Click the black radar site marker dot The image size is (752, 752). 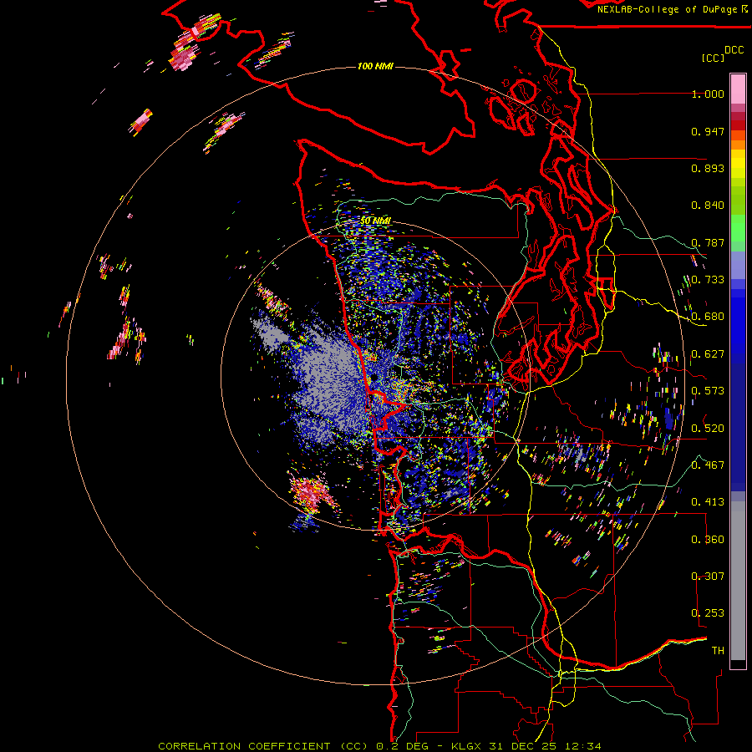coord(374,379)
